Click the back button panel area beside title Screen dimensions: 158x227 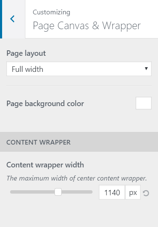tap(14, 19)
